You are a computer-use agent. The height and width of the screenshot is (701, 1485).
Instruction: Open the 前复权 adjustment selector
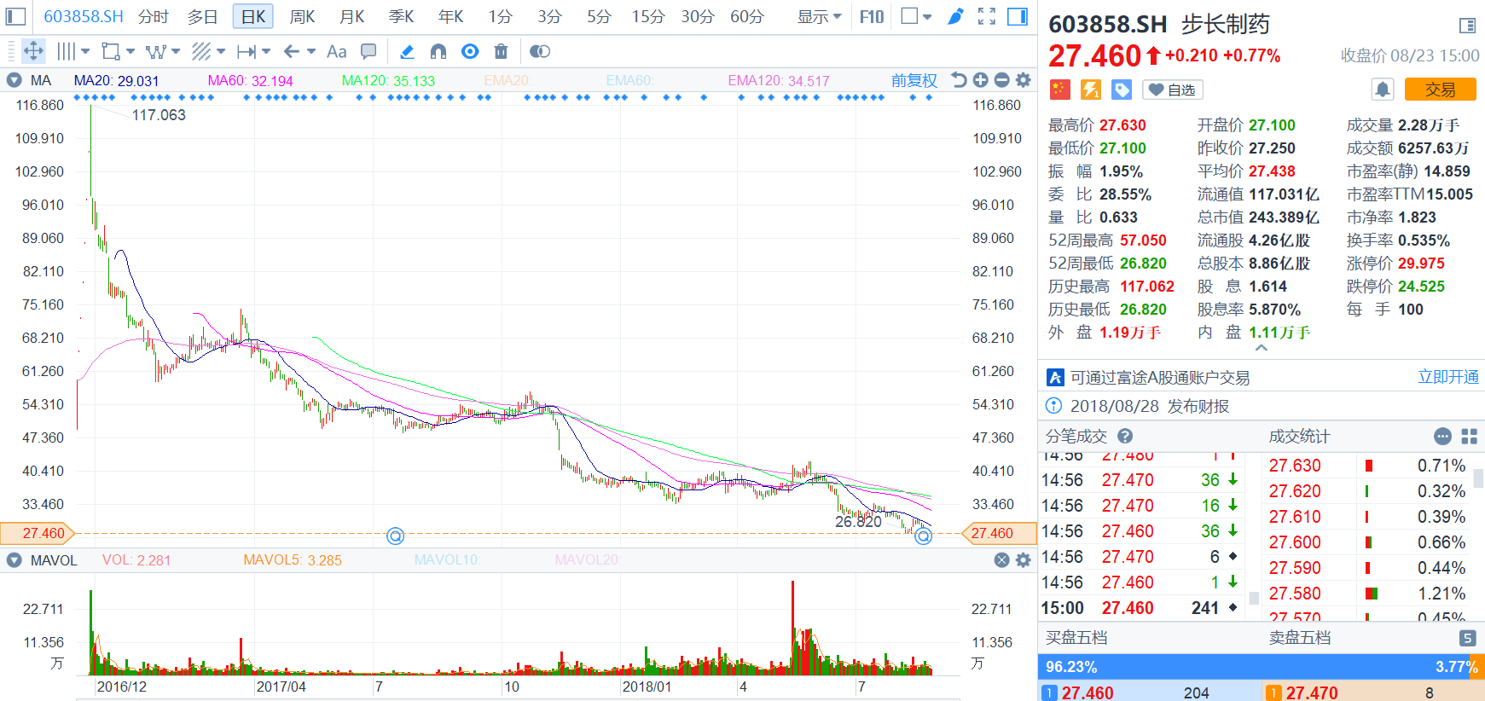(914, 80)
